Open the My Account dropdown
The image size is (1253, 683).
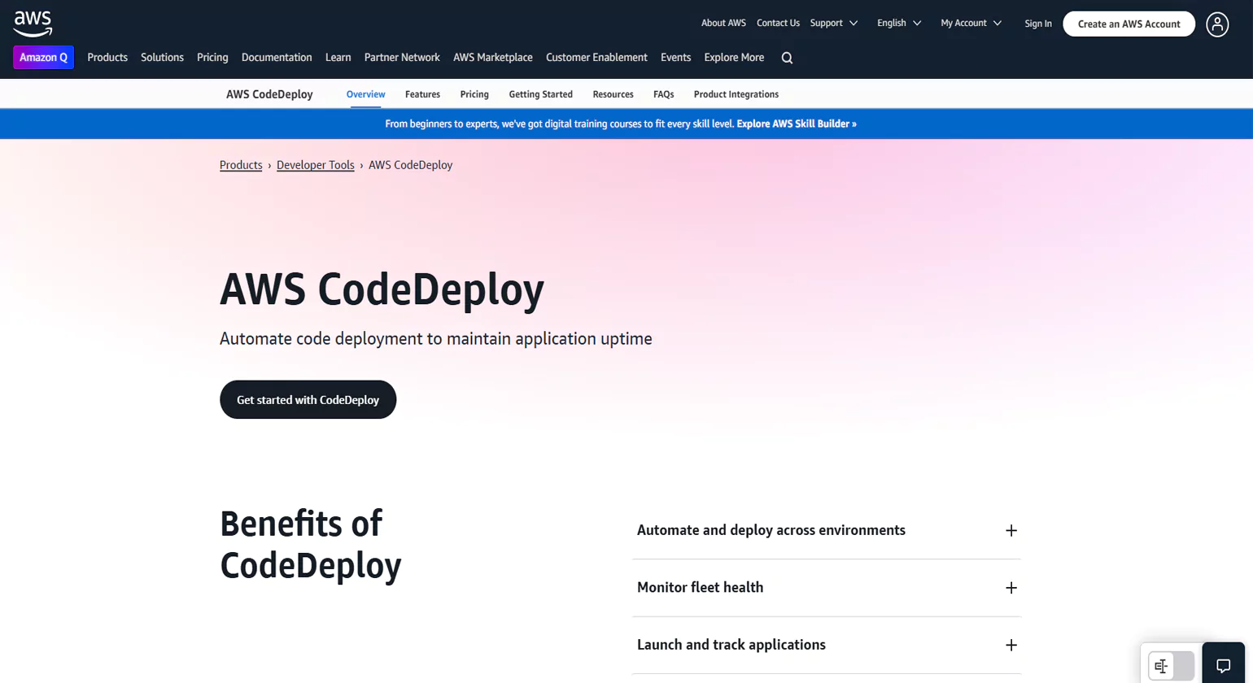[x=970, y=23]
